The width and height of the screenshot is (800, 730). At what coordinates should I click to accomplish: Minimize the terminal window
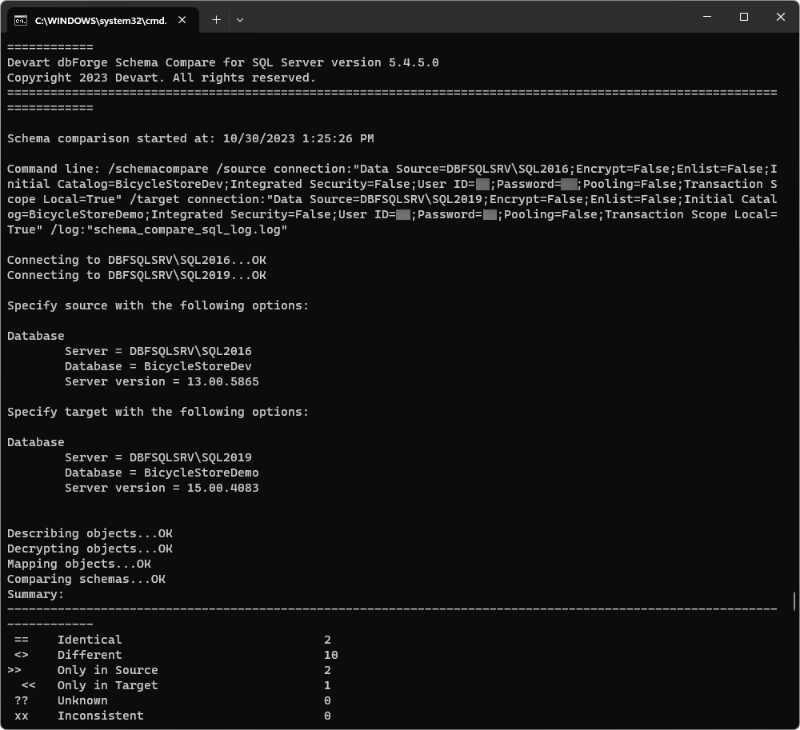point(707,17)
